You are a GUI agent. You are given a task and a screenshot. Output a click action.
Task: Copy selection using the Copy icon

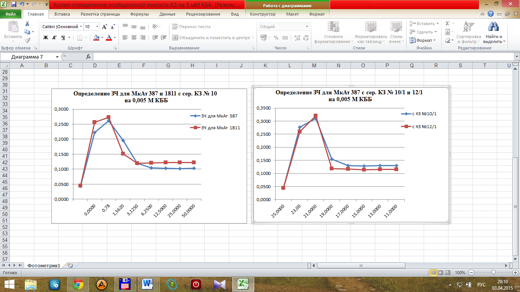(x=27, y=32)
